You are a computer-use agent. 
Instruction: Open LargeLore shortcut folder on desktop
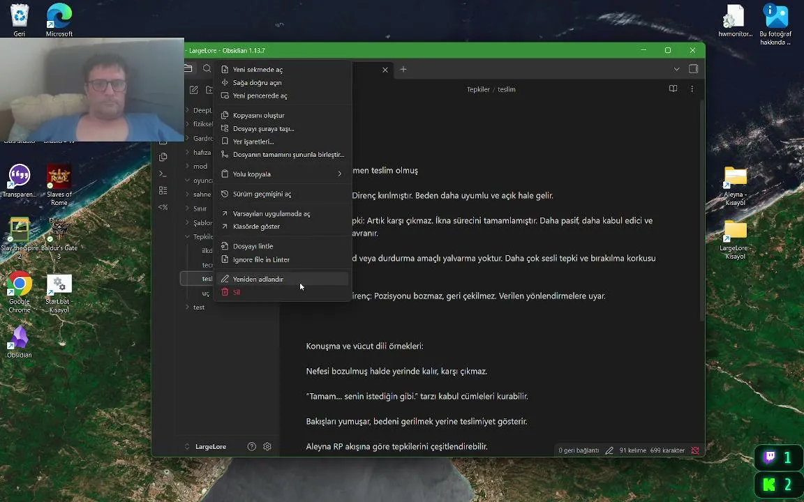pyautogui.click(x=736, y=239)
